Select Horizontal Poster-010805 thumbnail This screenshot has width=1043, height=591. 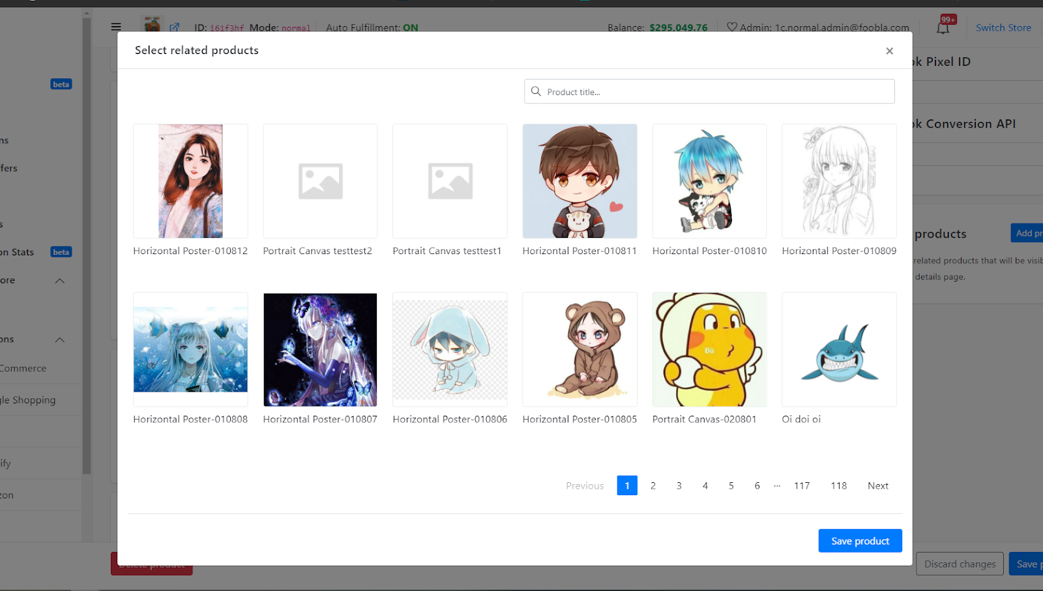click(580, 349)
